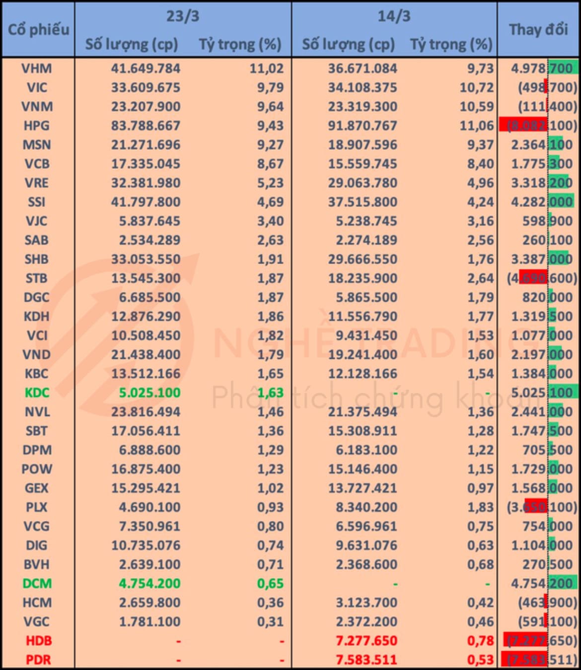Click the VNM ticker cell
Screen dimensions: 581x670
pos(37,107)
